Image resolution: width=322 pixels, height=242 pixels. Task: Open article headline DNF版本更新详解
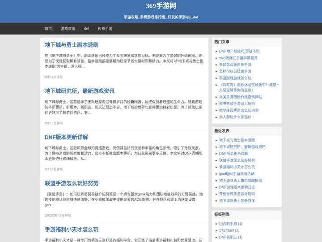click(66, 137)
